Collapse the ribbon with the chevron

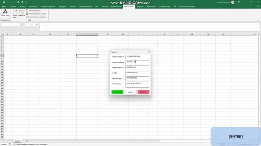coord(259,20)
